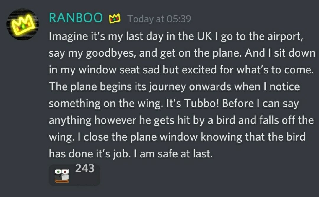Click the 243 reaction count number
The image size is (319, 197).
click(x=85, y=168)
